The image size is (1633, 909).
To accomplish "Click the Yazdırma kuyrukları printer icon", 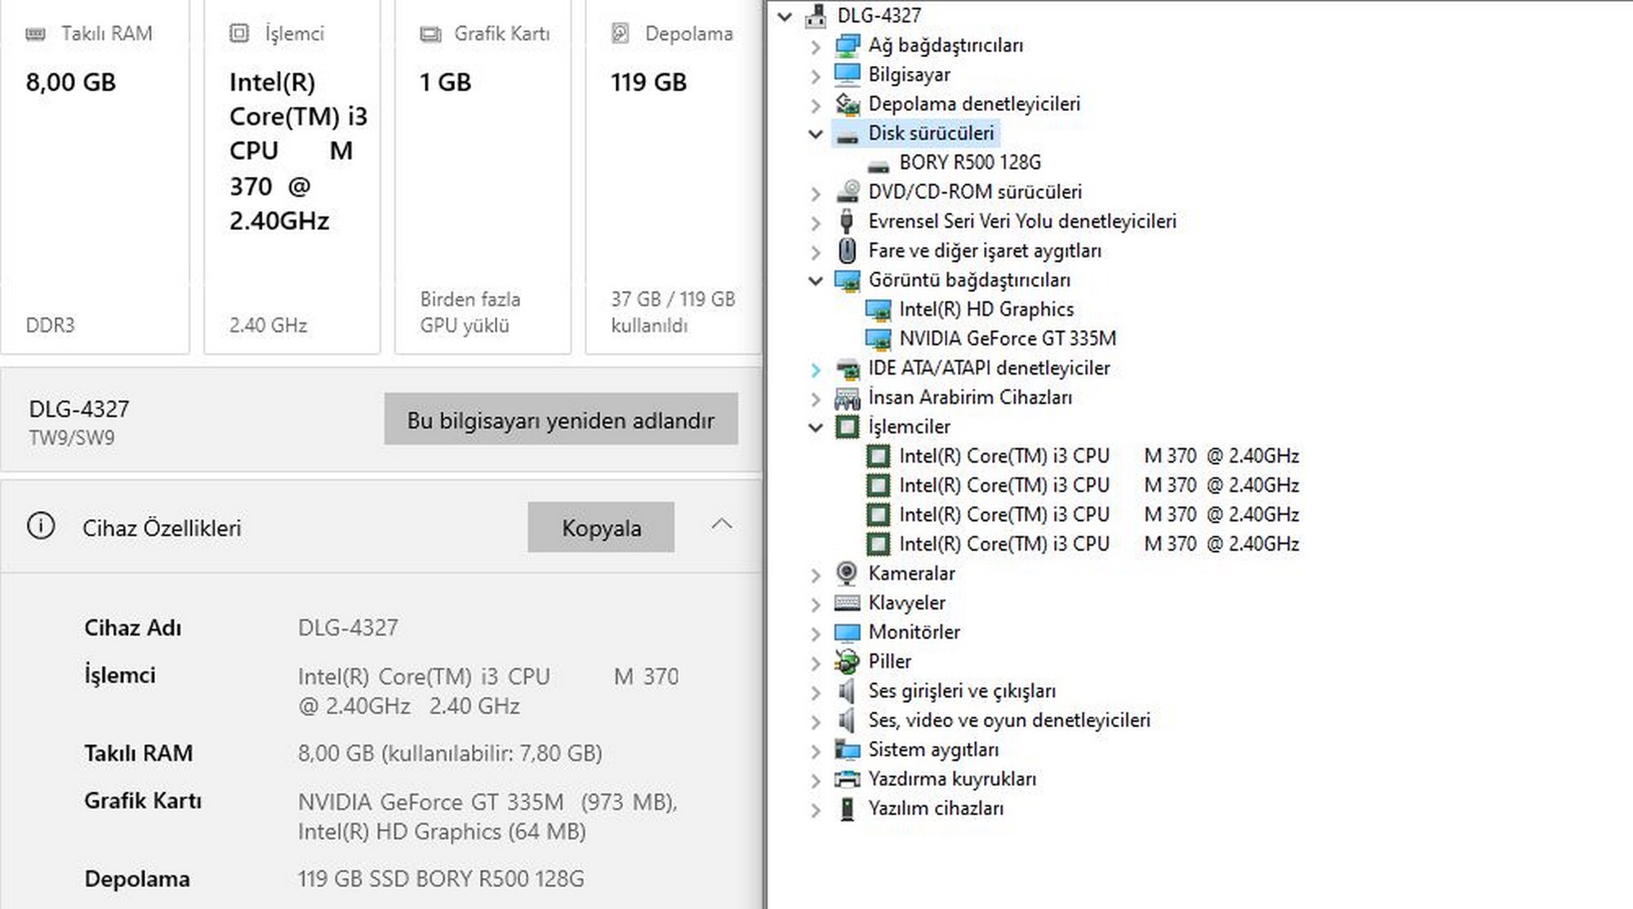I will (848, 779).
